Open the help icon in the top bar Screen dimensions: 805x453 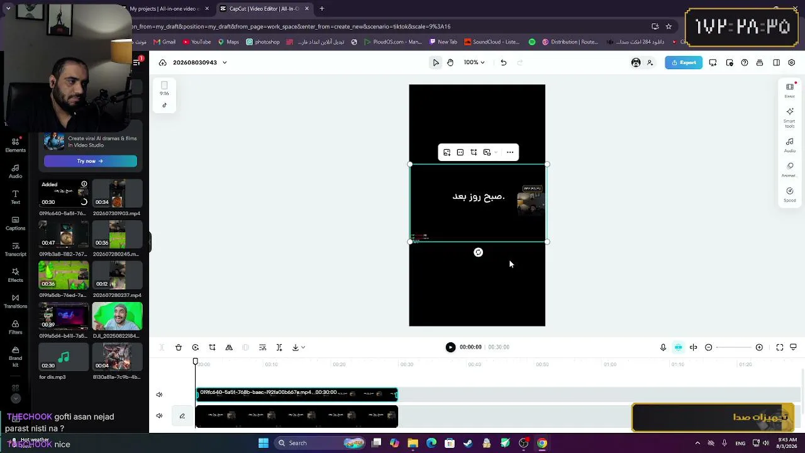pos(745,62)
